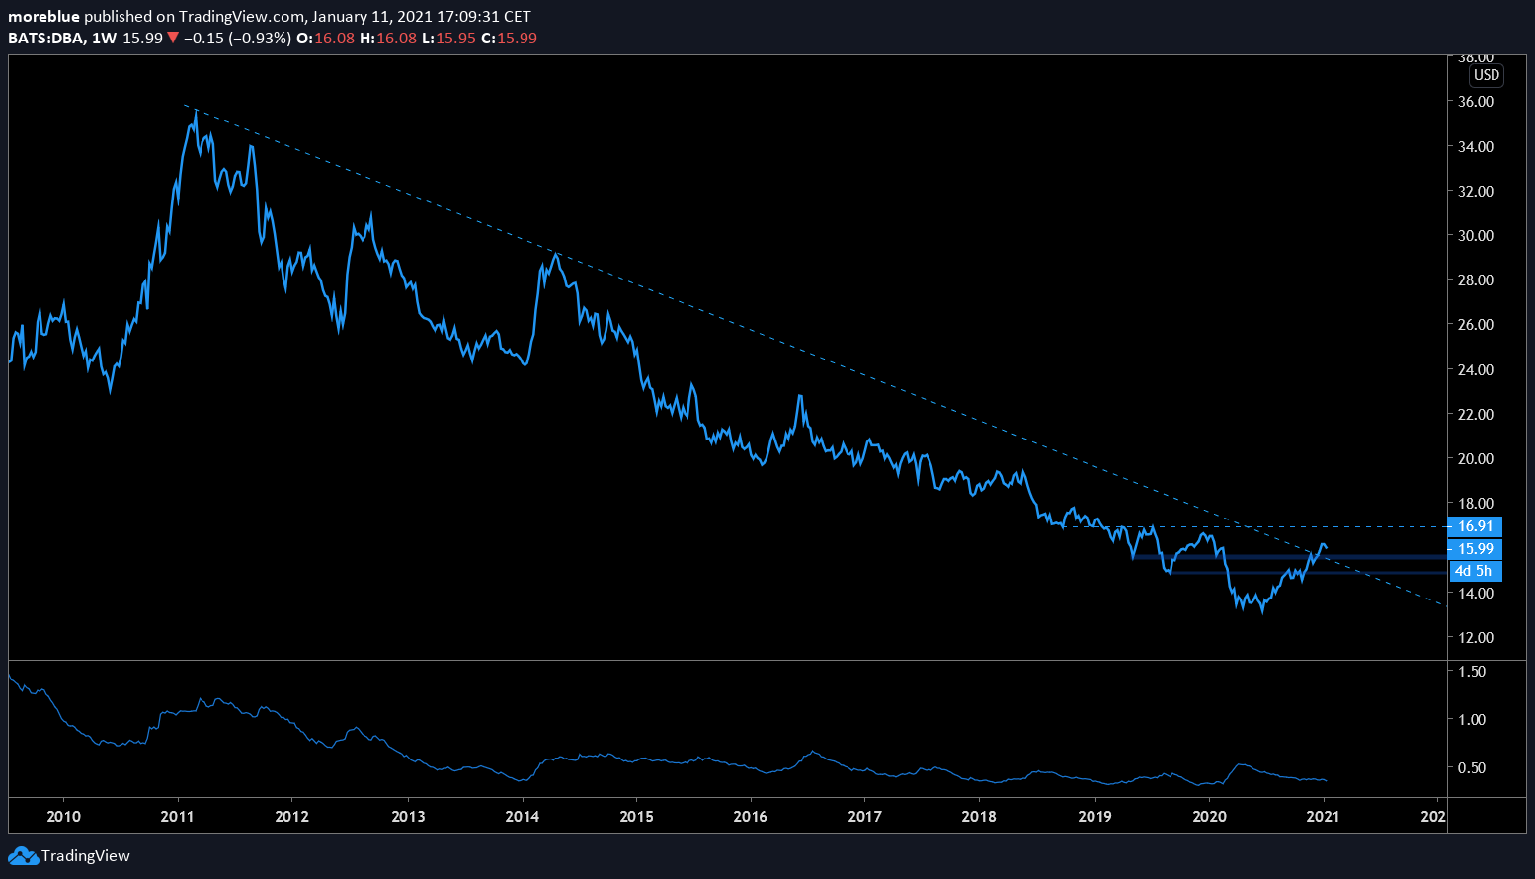The height and width of the screenshot is (879, 1535).
Task: Click 20.00 on the price scale
Action: [1476, 459]
